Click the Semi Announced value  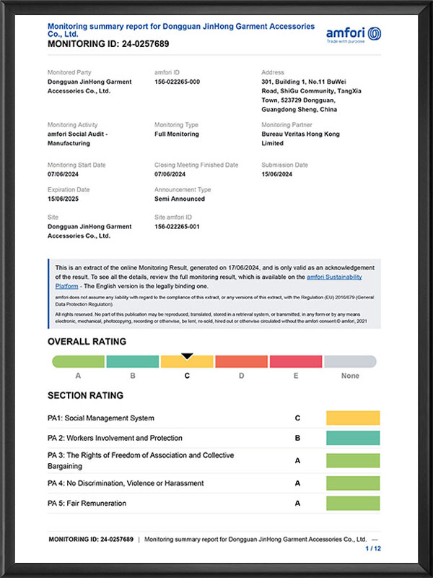[180, 199]
